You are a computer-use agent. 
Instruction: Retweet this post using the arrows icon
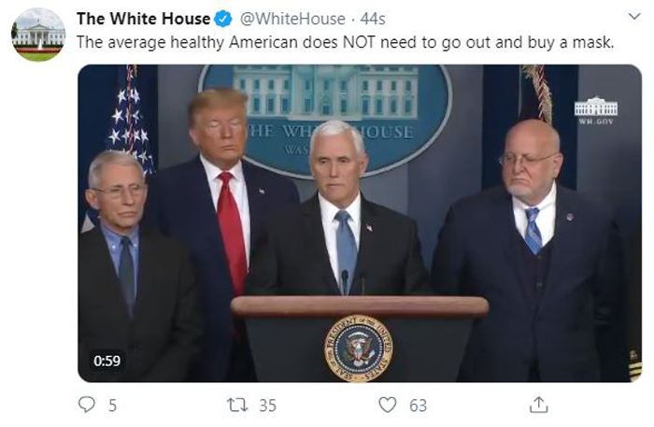pyautogui.click(x=237, y=405)
